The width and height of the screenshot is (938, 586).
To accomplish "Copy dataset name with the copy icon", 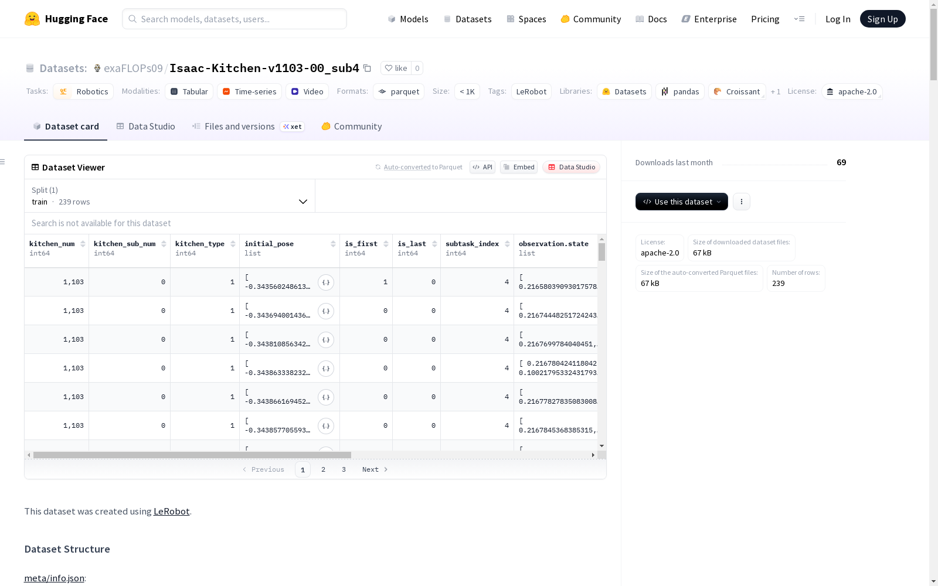I will [x=367, y=68].
